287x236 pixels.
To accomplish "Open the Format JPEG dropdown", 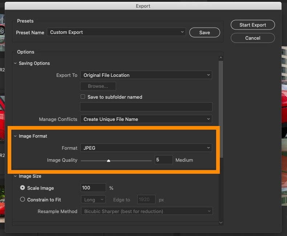I will point(146,148).
